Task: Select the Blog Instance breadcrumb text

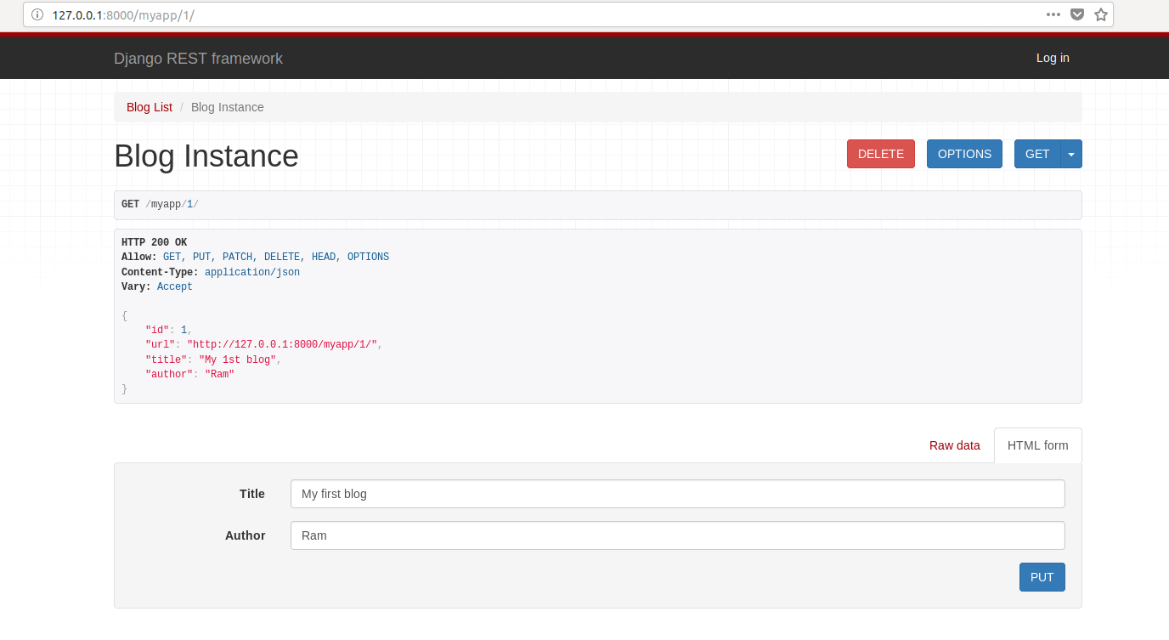Action: [228, 107]
